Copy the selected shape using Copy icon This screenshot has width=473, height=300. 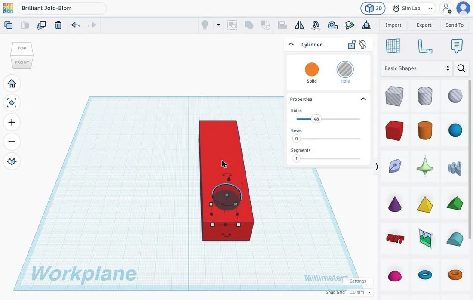click(9, 25)
